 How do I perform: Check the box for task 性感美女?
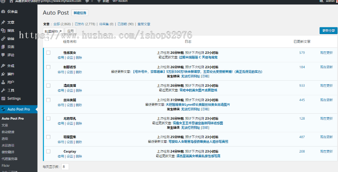pyautogui.click(x=48, y=53)
